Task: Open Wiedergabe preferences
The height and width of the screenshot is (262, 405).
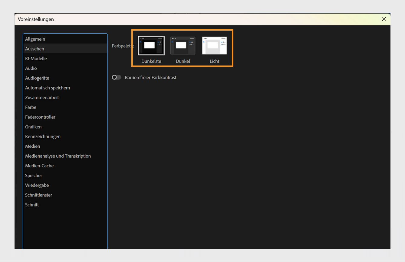Action: pos(65,185)
